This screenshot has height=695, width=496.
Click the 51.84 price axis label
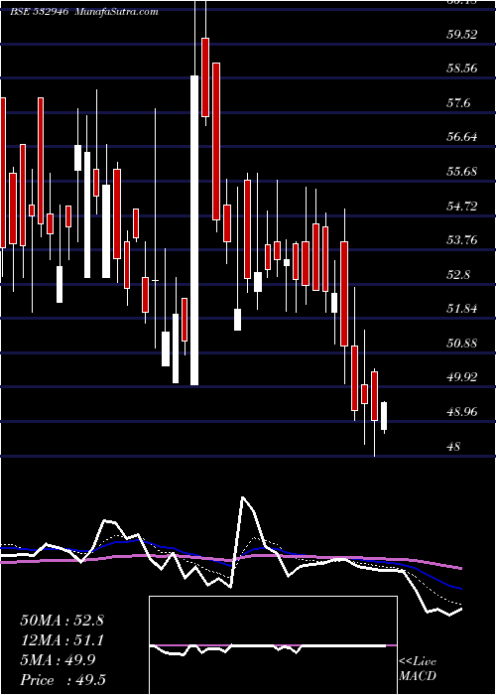pyautogui.click(x=462, y=309)
